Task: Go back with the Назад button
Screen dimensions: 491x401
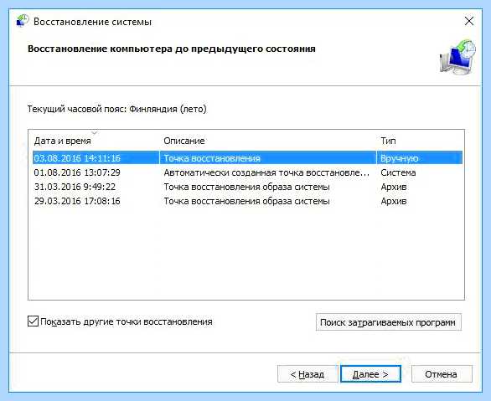Action: pyautogui.click(x=308, y=374)
